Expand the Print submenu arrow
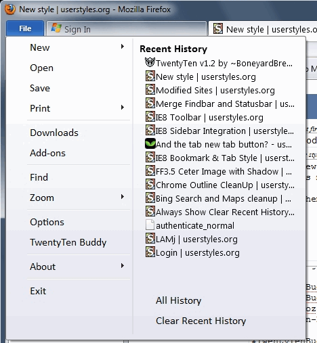Viewport: 317px width, 343px height. 123,108
